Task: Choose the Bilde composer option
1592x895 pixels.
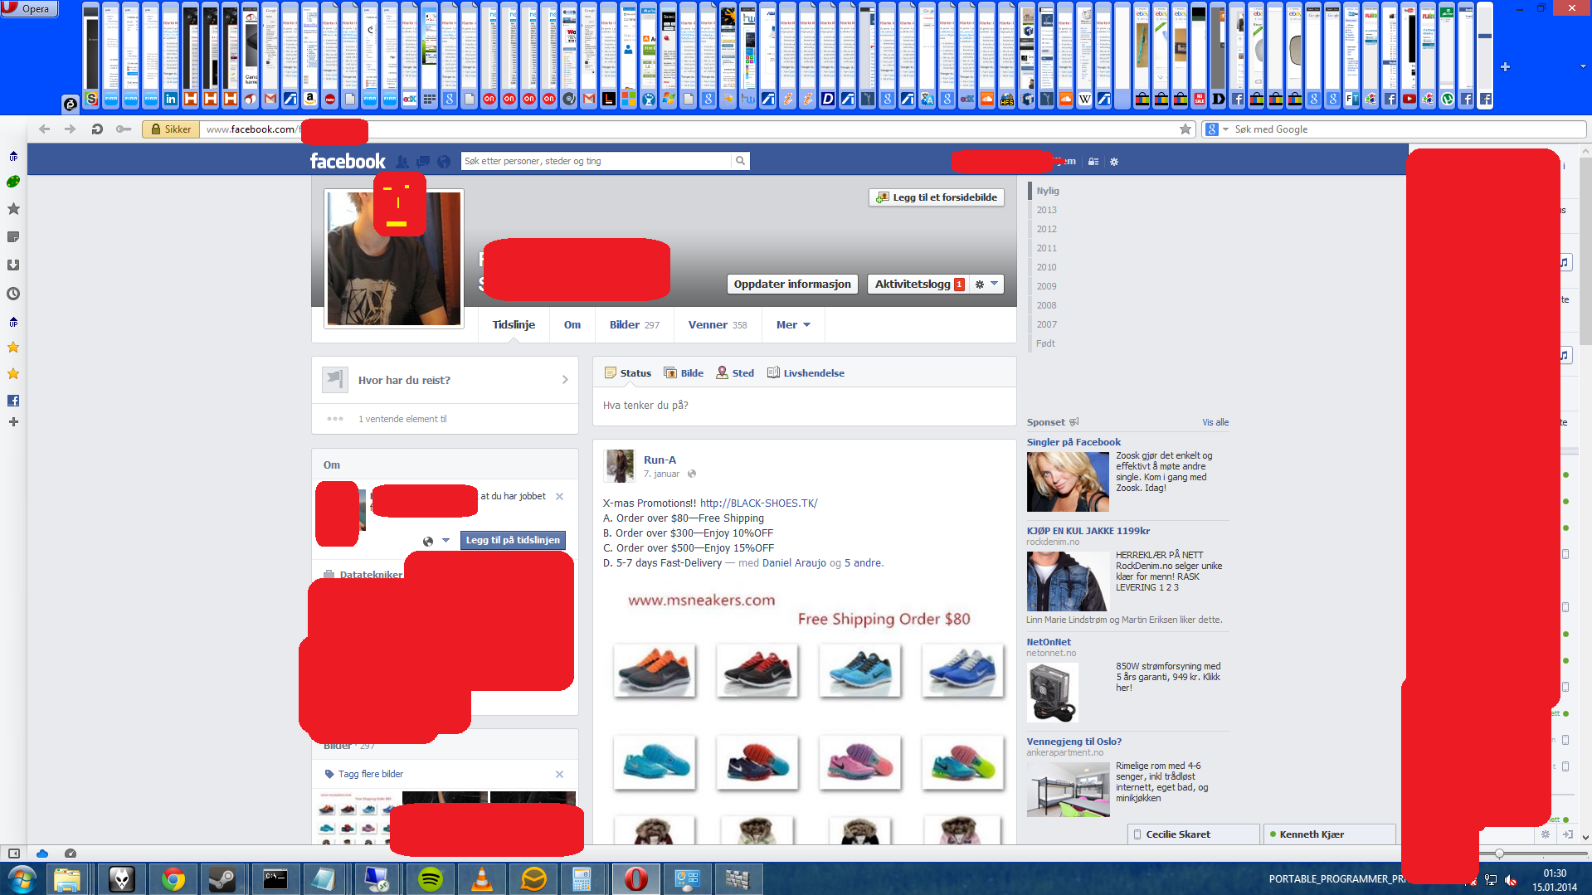Action: (684, 373)
